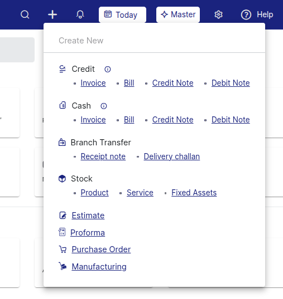Open Debit Note under Cash

[231, 120]
